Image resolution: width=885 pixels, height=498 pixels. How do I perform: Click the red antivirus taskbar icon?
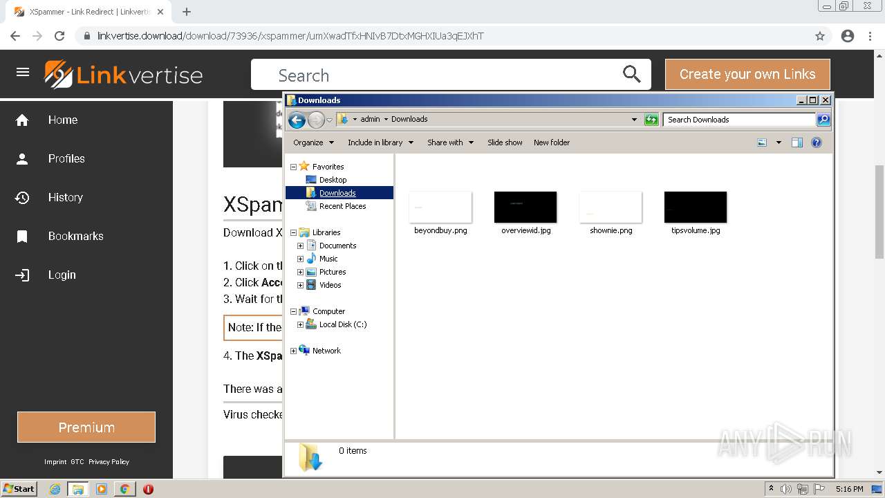[x=148, y=489]
